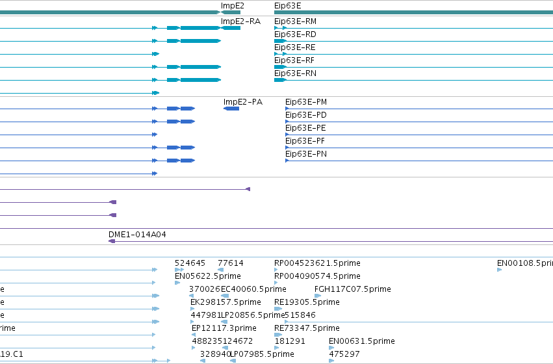Select the Eip63E-RN first exon block
Screen dimensions: 553x364
(280, 80)
